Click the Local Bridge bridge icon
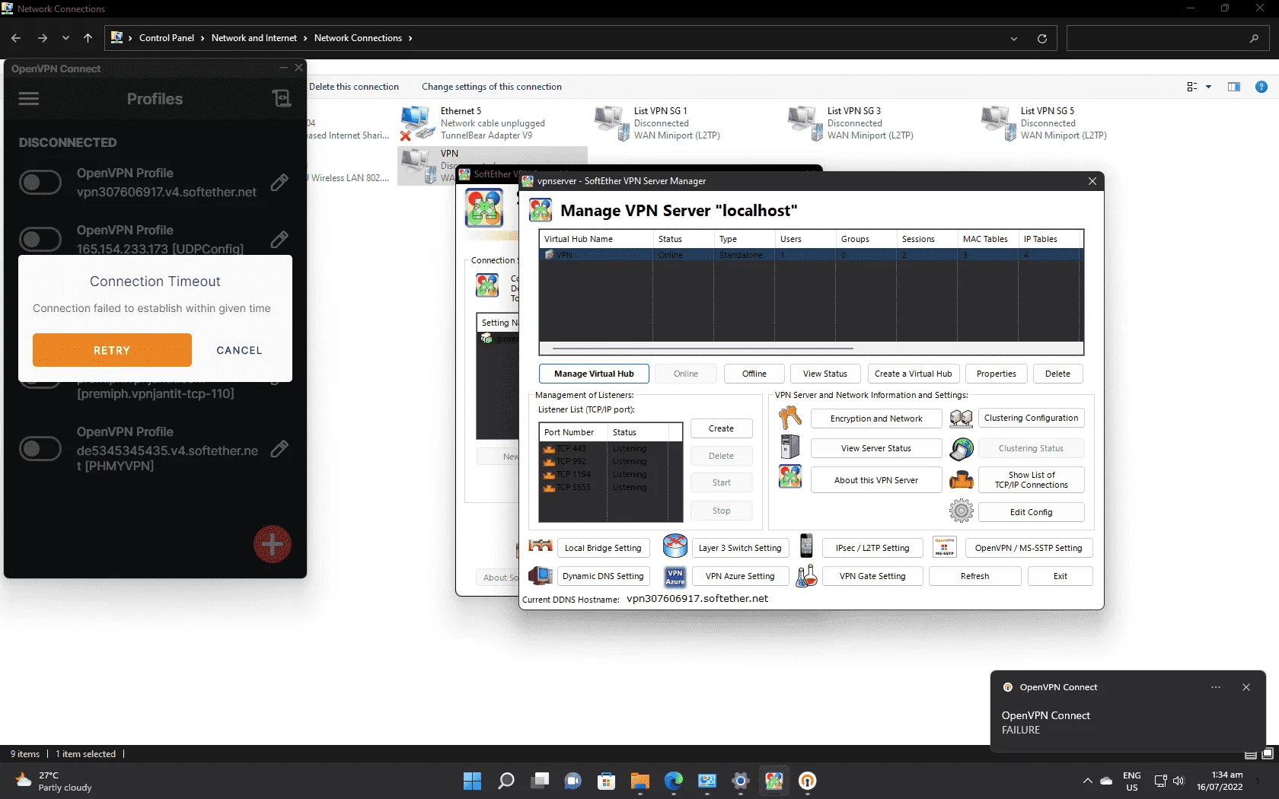1279x799 pixels. click(x=541, y=546)
